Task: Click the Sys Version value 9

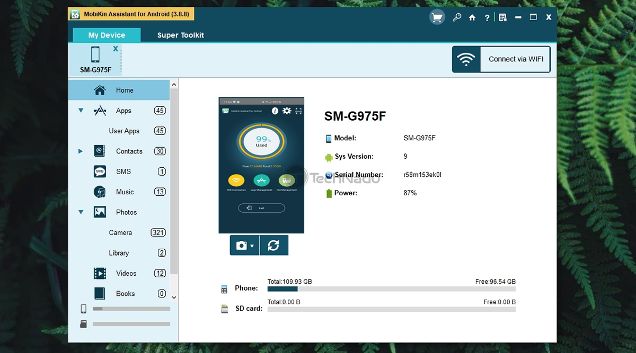Action: pos(405,157)
